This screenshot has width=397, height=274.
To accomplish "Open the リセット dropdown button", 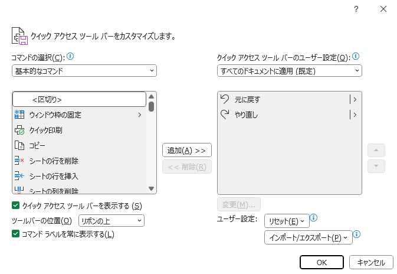I will 287,221.
